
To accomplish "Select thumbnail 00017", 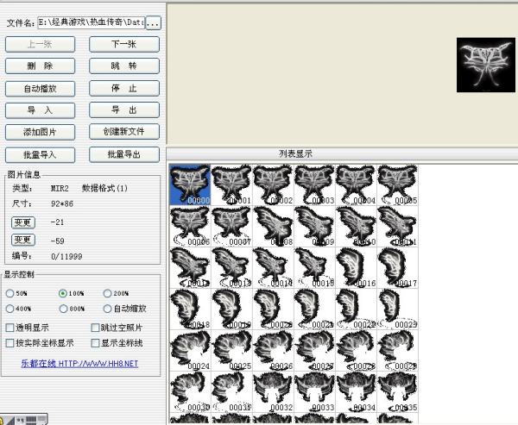I will (x=397, y=267).
